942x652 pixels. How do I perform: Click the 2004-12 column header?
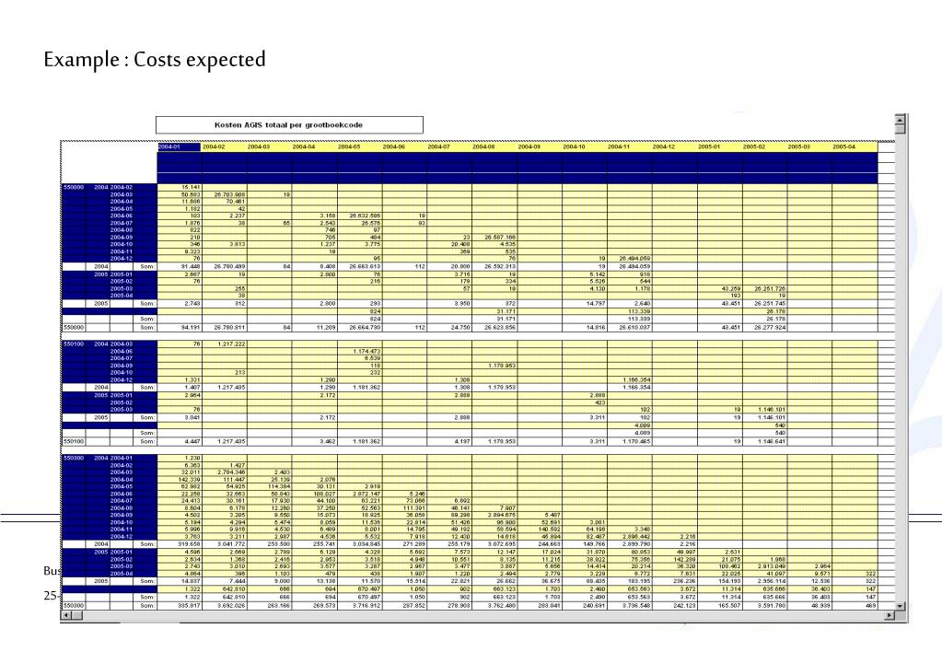coord(675,146)
